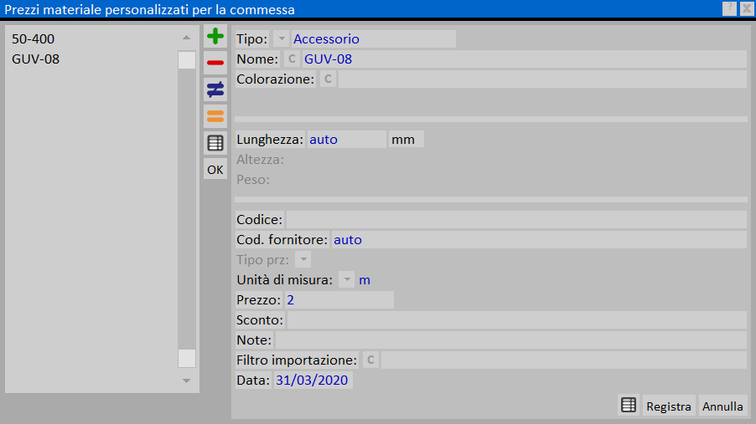Click the OK button in the toolbar

point(215,170)
